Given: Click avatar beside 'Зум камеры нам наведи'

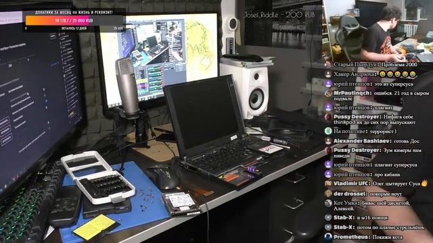Looking at the screenshot, I should click(328, 151).
